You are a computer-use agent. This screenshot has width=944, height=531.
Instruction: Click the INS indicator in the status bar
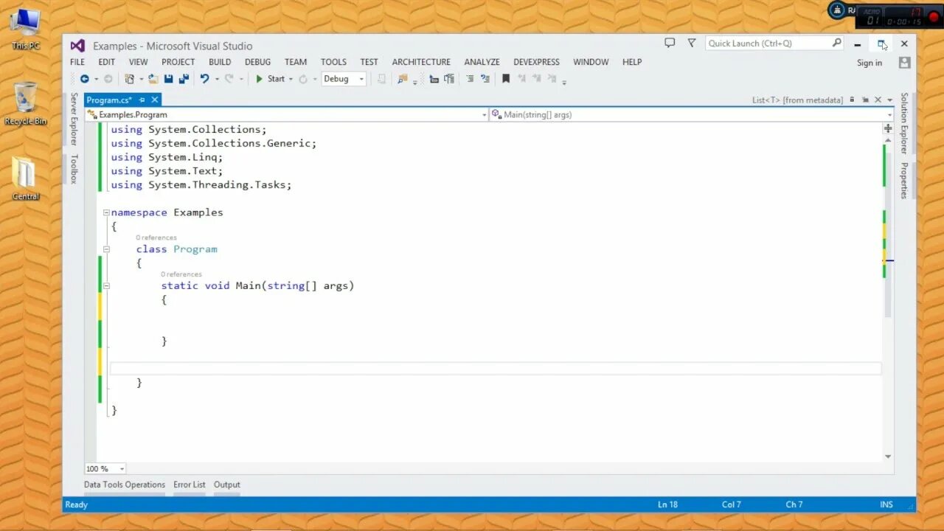coord(886,504)
